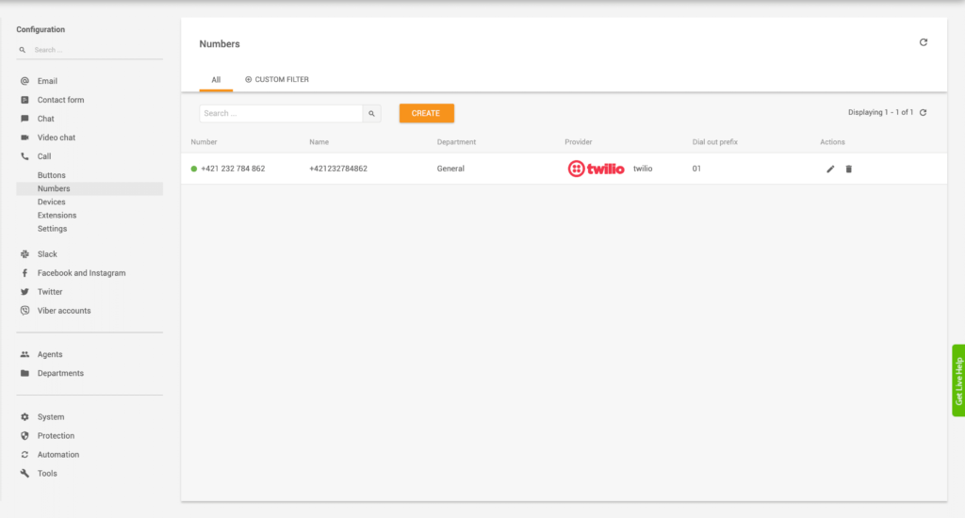Click the Numbers list search input field
Viewport: 965px width, 518px height.
pos(281,113)
